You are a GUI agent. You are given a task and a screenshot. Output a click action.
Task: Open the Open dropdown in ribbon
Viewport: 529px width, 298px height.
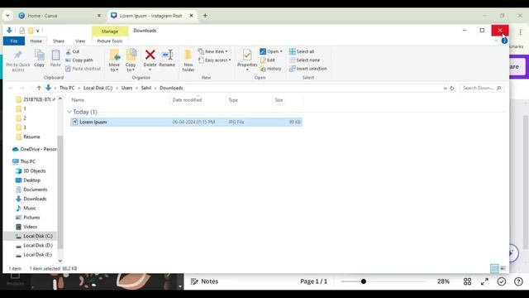(x=271, y=51)
